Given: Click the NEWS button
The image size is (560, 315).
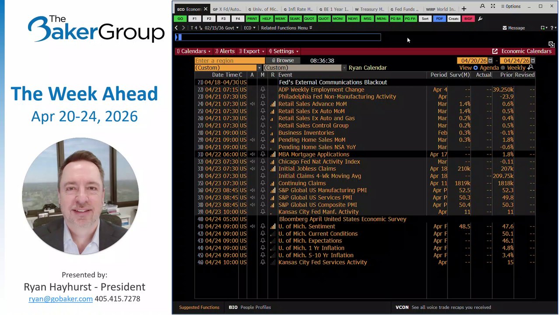Looking at the screenshot, I should tap(353, 19).
